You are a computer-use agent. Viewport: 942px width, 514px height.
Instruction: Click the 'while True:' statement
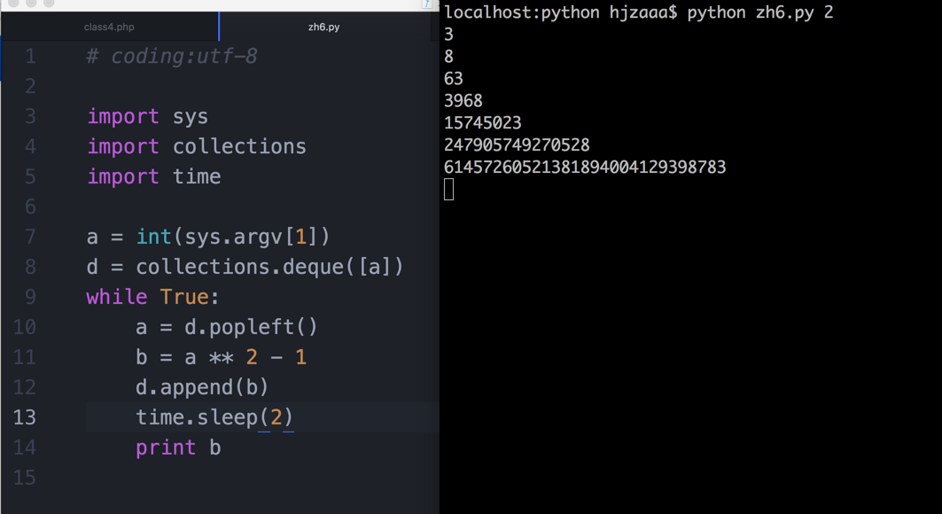tap(153, 297)
